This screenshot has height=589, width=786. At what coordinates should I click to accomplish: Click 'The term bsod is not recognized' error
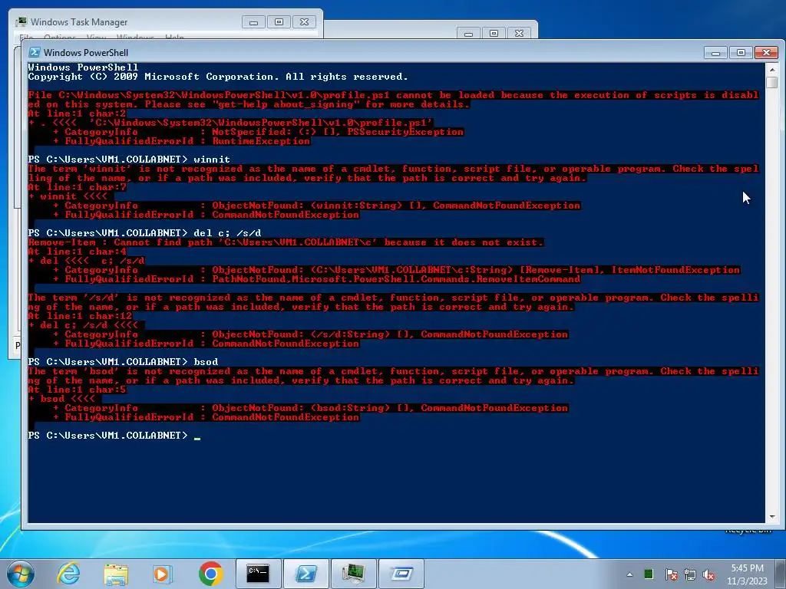coord(394,376)
